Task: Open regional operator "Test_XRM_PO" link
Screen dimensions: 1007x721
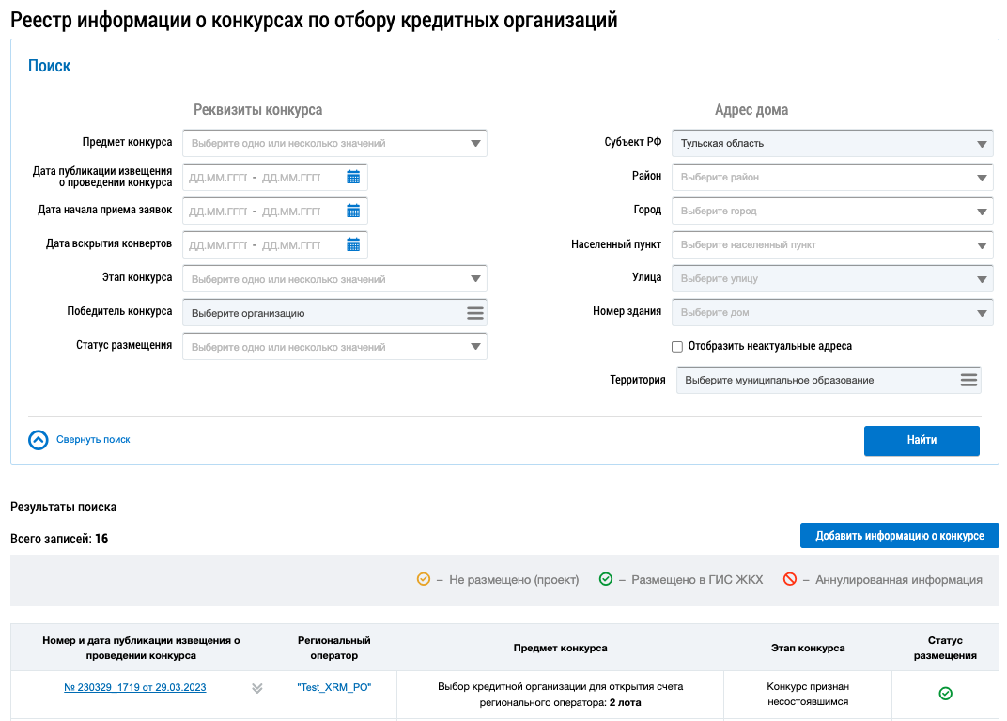Action: pyautogui.click(x=333, y=687)
